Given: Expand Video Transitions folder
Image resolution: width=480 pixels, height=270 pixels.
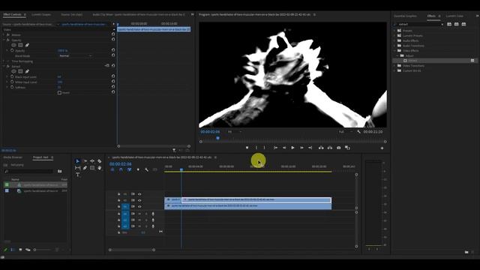Looking at the screenshot, I should click(394, 65).
